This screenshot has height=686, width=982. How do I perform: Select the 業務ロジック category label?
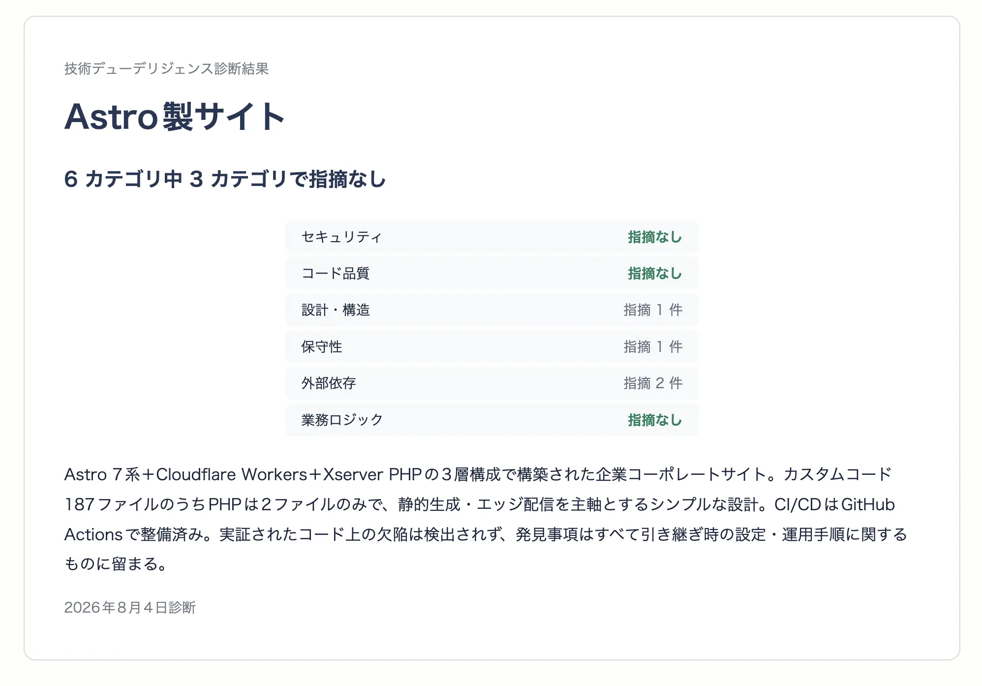pos(342,420)
